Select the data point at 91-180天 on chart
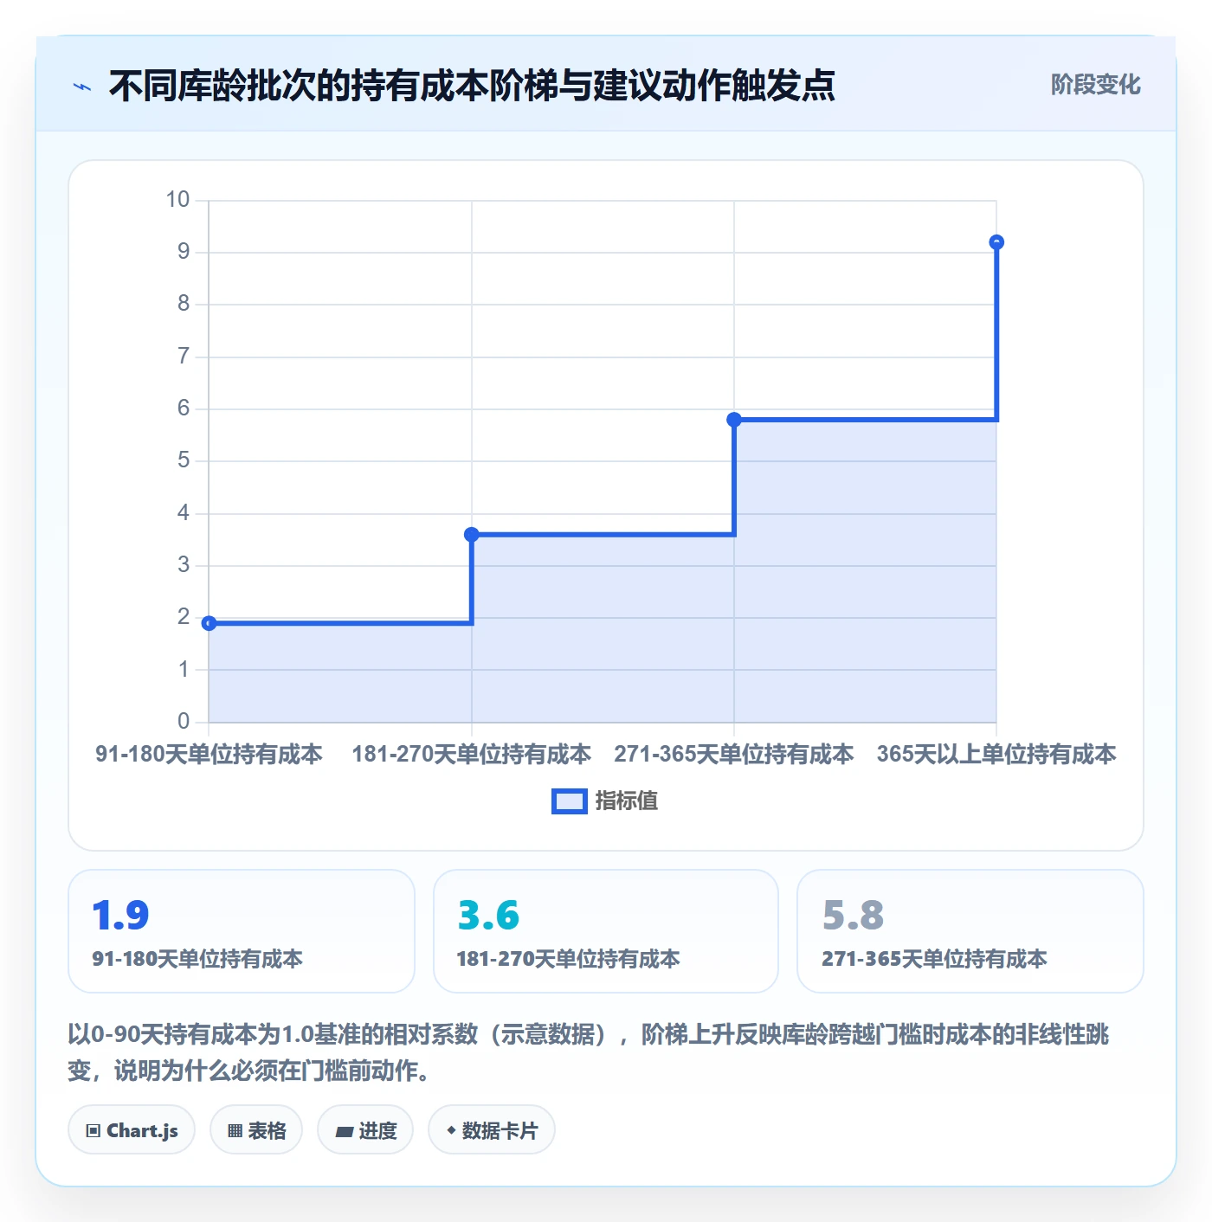This screenshot has height=1222, width=1212. pos(209,623)
